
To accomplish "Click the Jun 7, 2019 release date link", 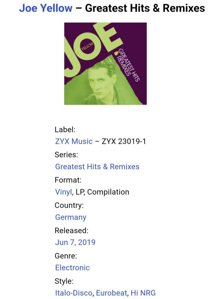I will click(x=75, y=242).
